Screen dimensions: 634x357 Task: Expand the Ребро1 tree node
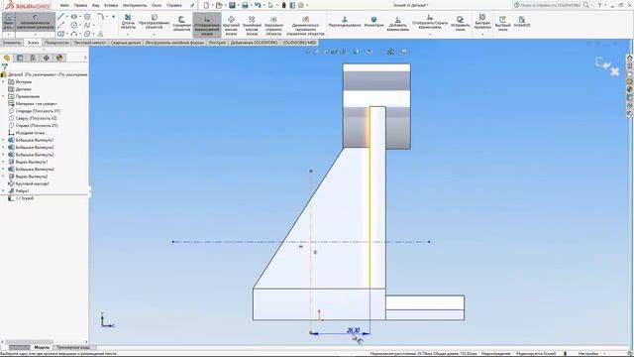(4, 191)
